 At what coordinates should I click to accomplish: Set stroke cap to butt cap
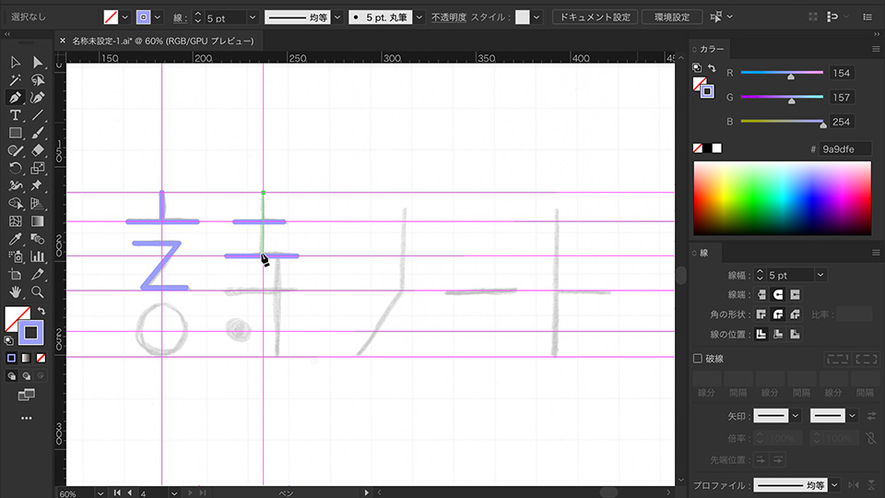761,295
